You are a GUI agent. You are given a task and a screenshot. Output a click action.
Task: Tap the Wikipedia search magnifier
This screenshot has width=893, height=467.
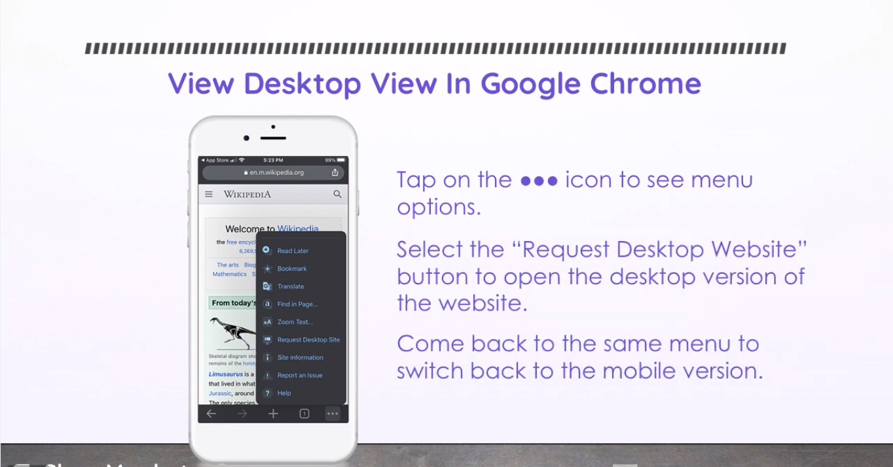337,194
